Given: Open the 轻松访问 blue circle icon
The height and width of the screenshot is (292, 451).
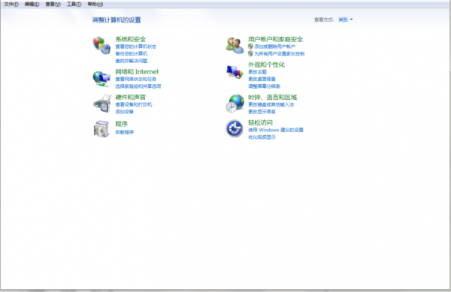Looking at the screenshot, I should 235,128.
